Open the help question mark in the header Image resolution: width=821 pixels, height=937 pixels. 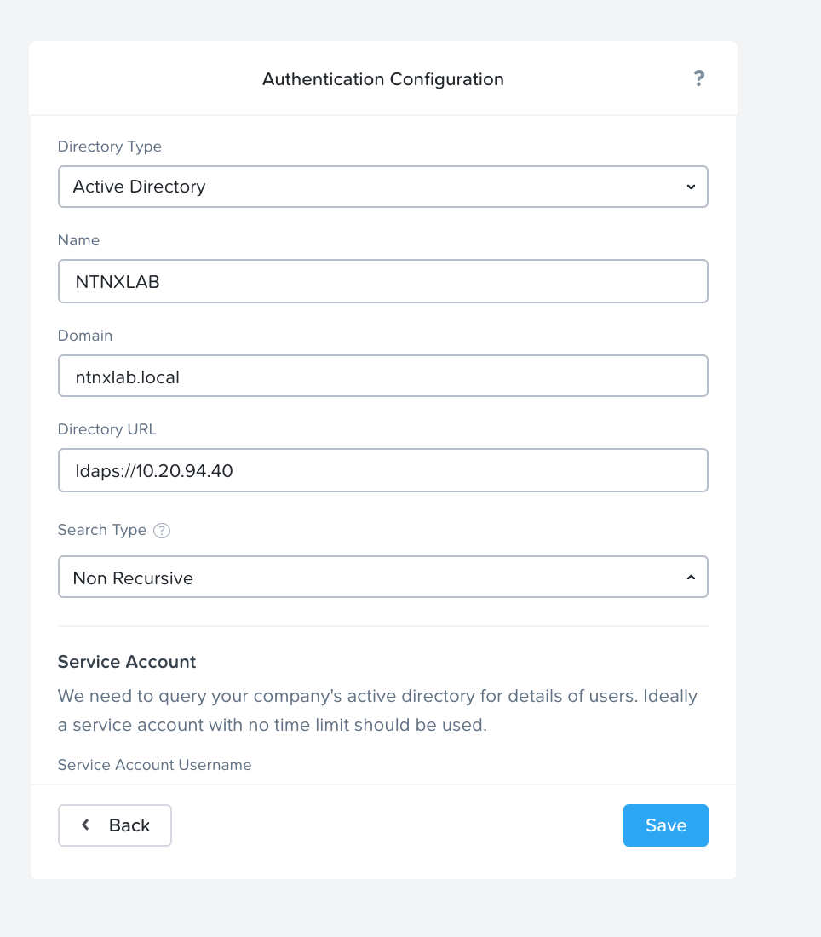(698, 78)
